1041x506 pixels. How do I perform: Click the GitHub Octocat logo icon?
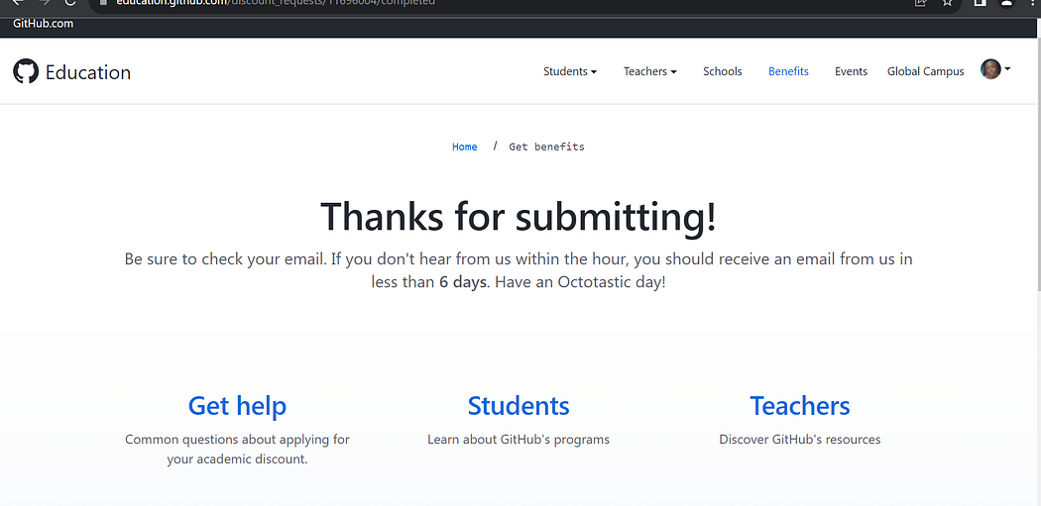pos(26,71)
